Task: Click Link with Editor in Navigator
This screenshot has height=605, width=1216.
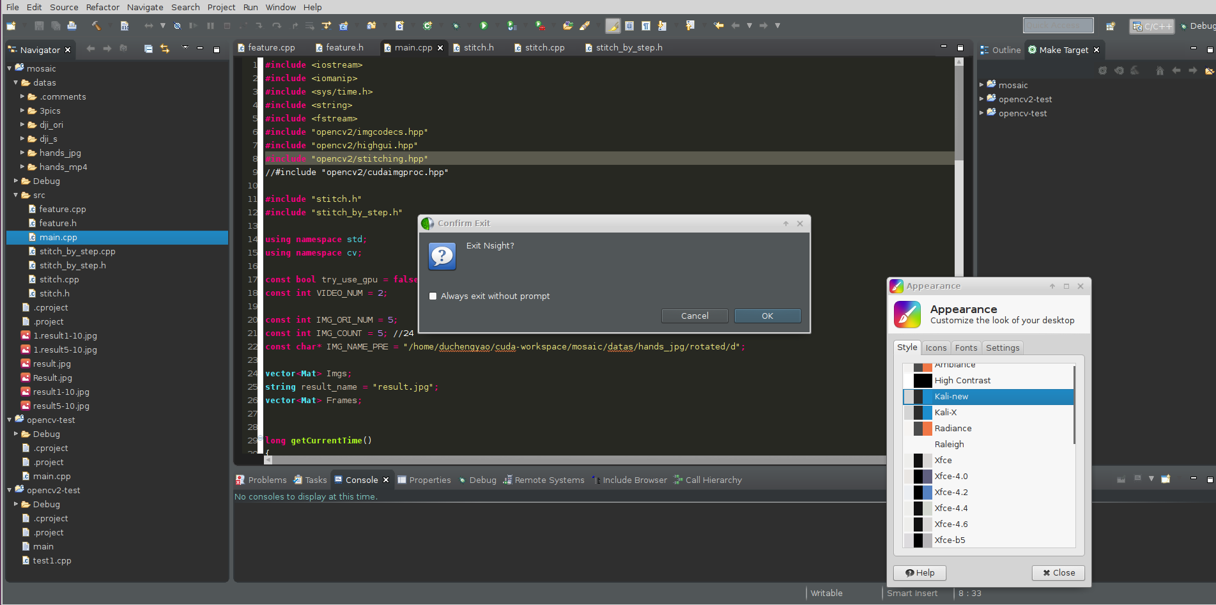Action: point(165,49)
